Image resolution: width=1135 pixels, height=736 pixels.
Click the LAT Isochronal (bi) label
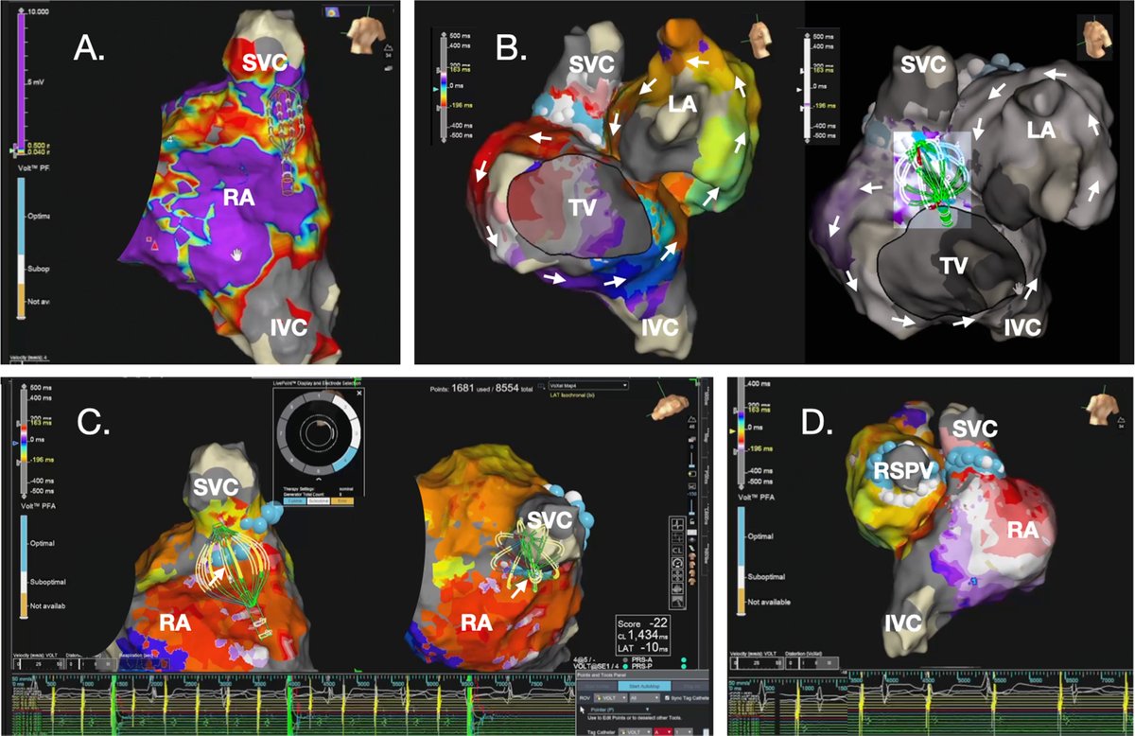(x=572, y=395)
